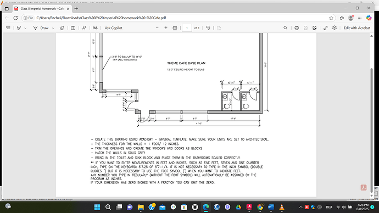Open a new browser tab
The width and height of the screenshot is (379, 213).
coord(76,9)
